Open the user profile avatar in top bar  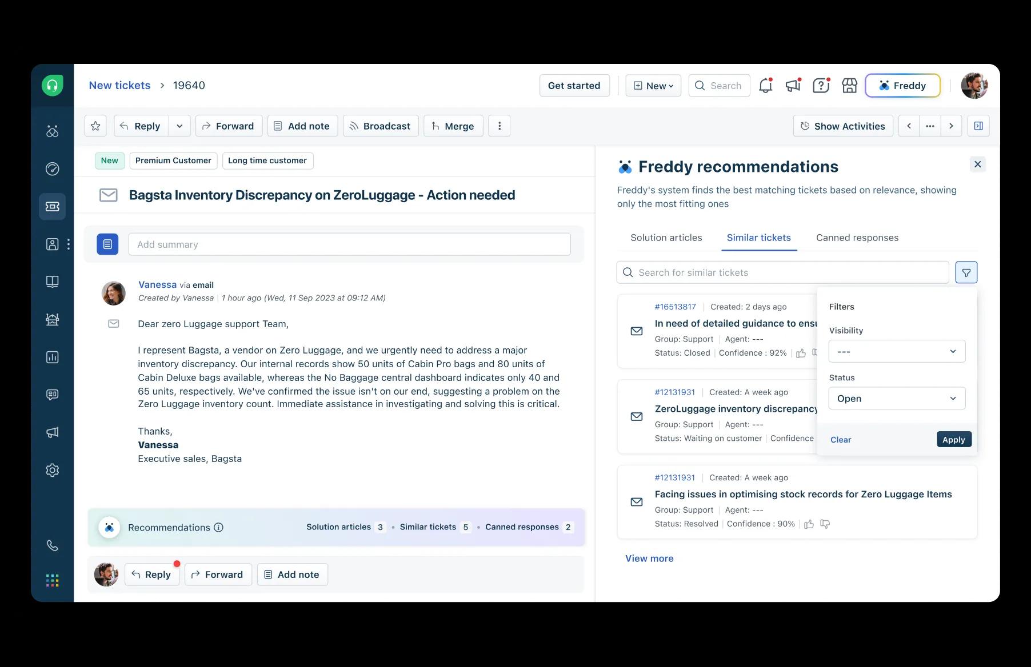974,86
